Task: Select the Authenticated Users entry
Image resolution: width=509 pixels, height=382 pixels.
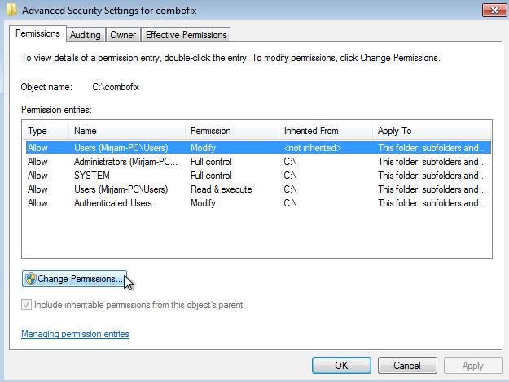Action: [112, 203]
